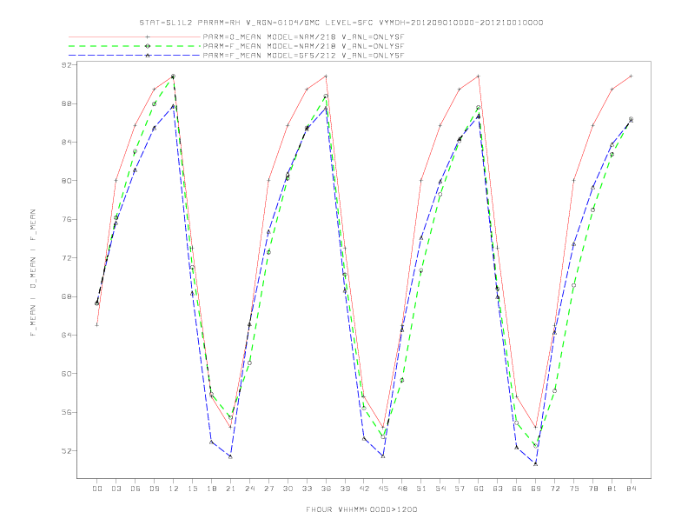Screen dimensions: 688x532
Task: Click x-axis forecast hour label 33
Action: 307,489
